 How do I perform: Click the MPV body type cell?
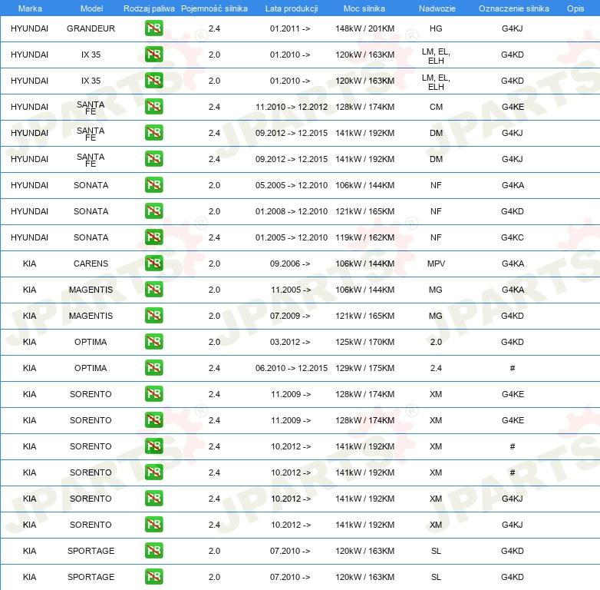[436, 264]
